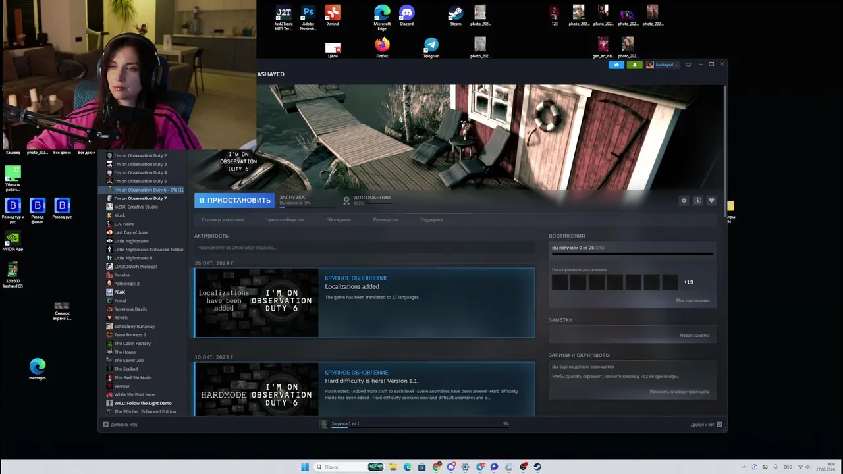Select inZOI: Creative Studio in library list
This screenshot has height=474, width=843.
[x=136, y=207]
